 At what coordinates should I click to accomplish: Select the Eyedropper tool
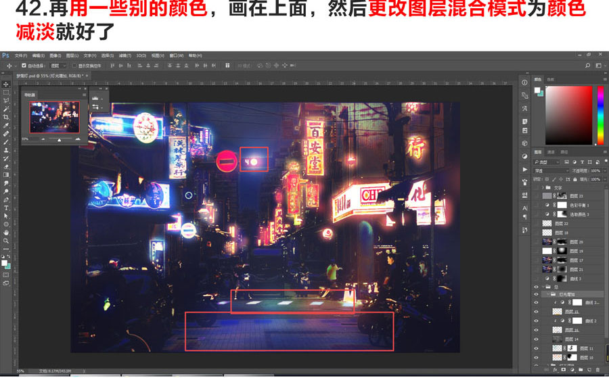click(6, 125)
